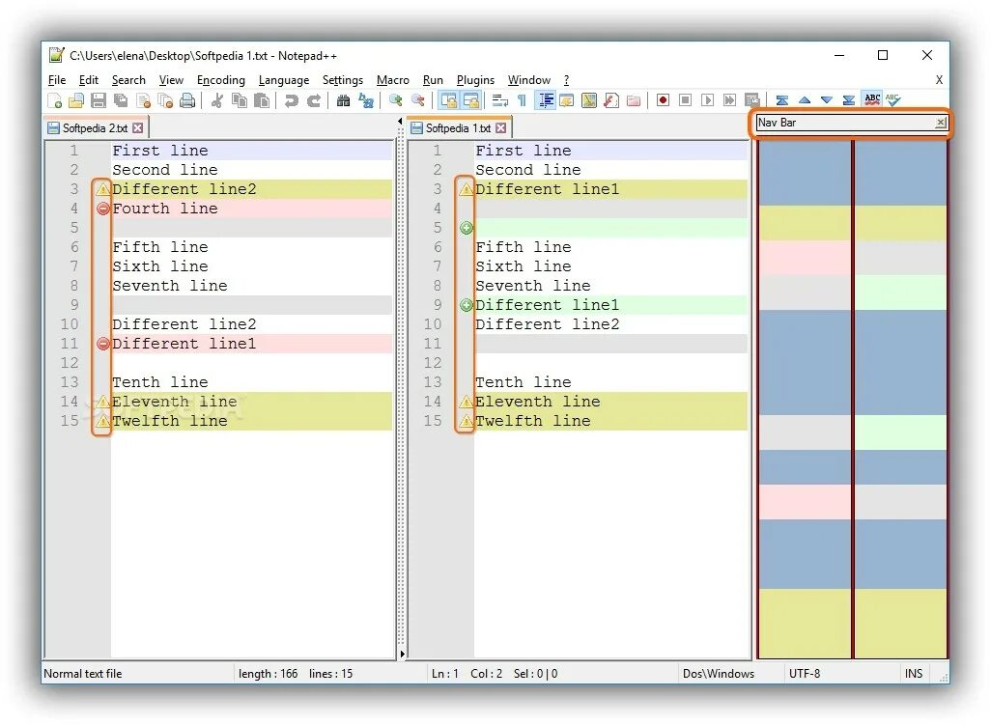This screenshot has width=991, height=725.
Task: Toggle the indent guide toolbar button
Action: [545, 100]
